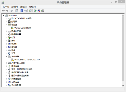Select the 其他设备 category label
The height and width of the screenshot is (92, 126).
click(15, 56)
